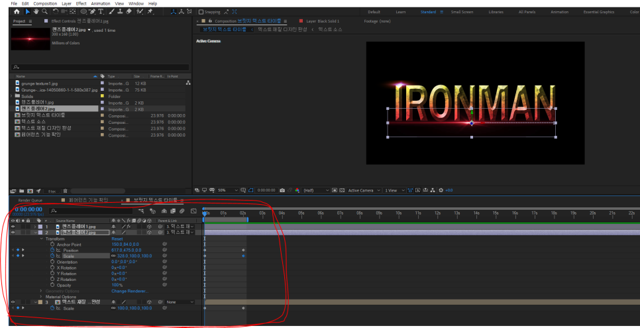Click the Change Renderer link
This screenshot has height=328, width=640.
click(130, 291)
